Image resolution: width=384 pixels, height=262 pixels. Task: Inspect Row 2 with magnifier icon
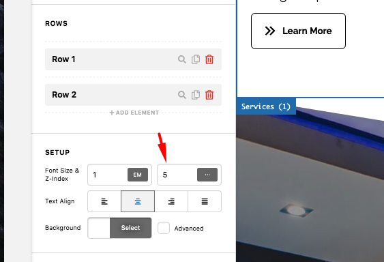181,95
